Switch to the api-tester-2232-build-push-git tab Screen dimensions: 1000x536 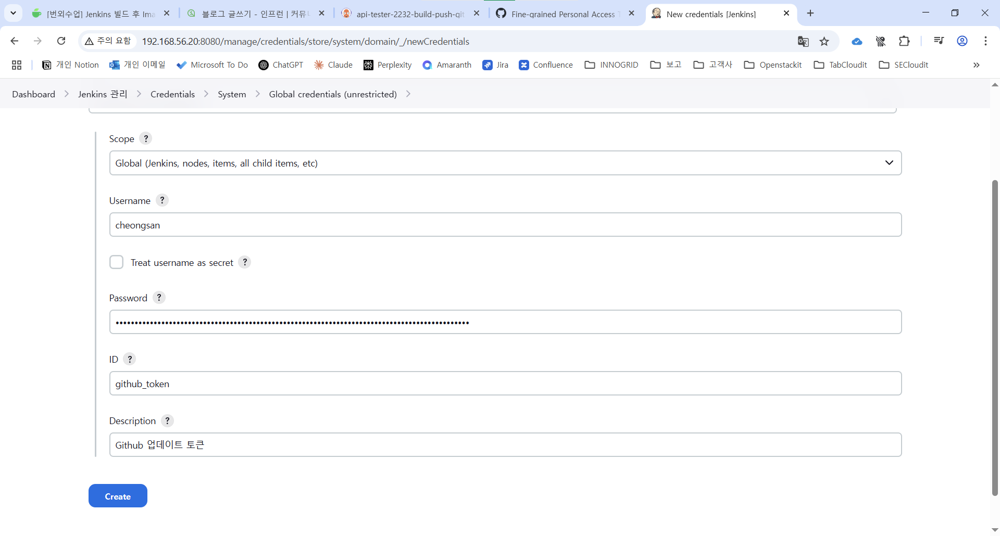pyautogui.click(x=410, y=14)
